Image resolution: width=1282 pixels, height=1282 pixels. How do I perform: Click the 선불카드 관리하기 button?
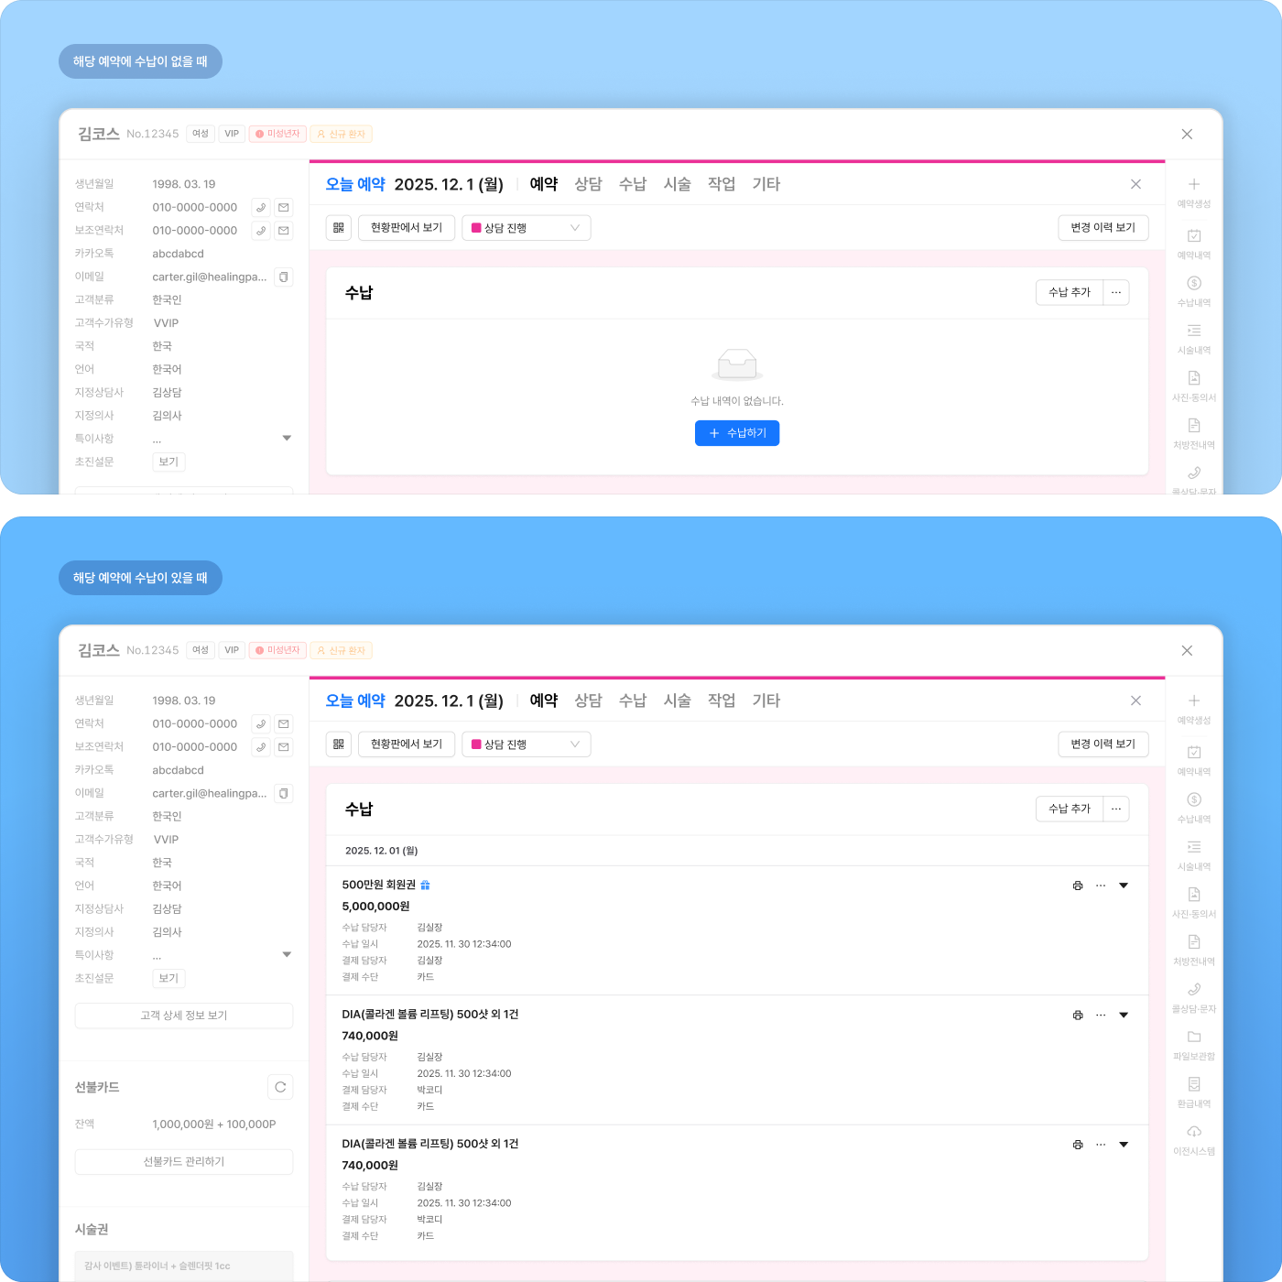(x=184, y=1162)
